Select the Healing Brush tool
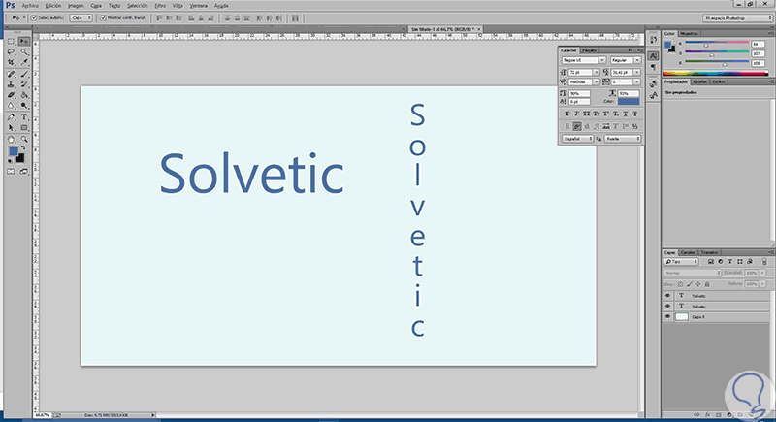 click(11, 74)
